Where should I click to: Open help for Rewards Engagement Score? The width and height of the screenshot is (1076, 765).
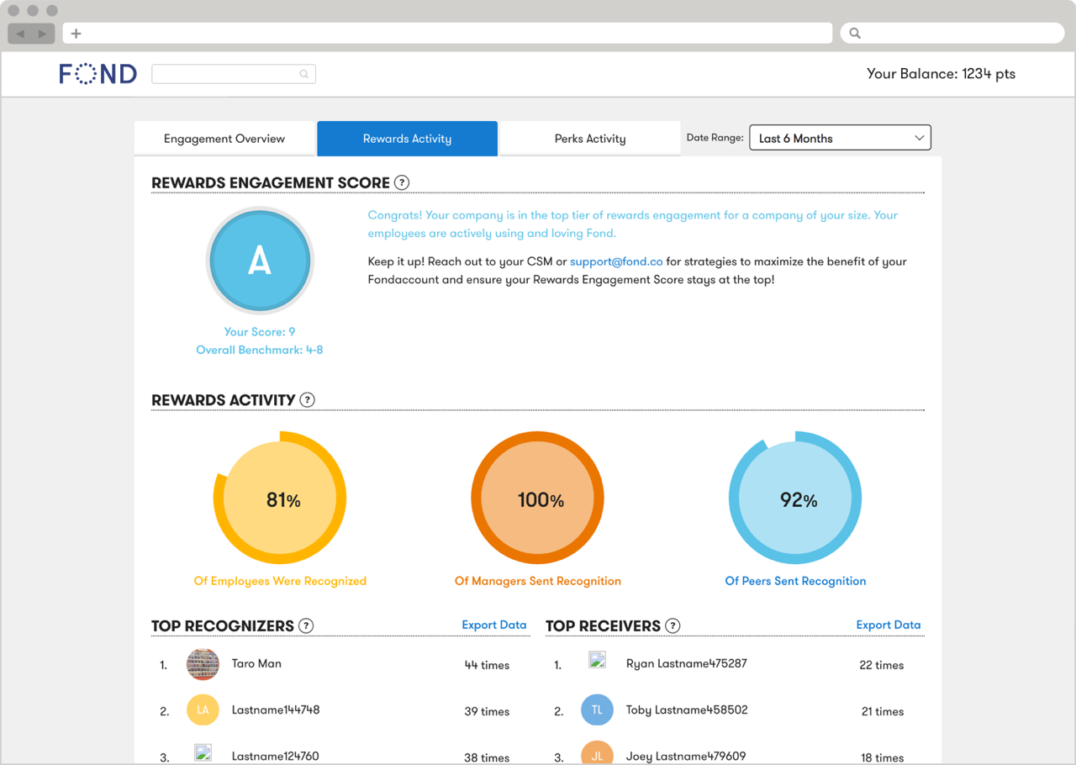point(402,182)
